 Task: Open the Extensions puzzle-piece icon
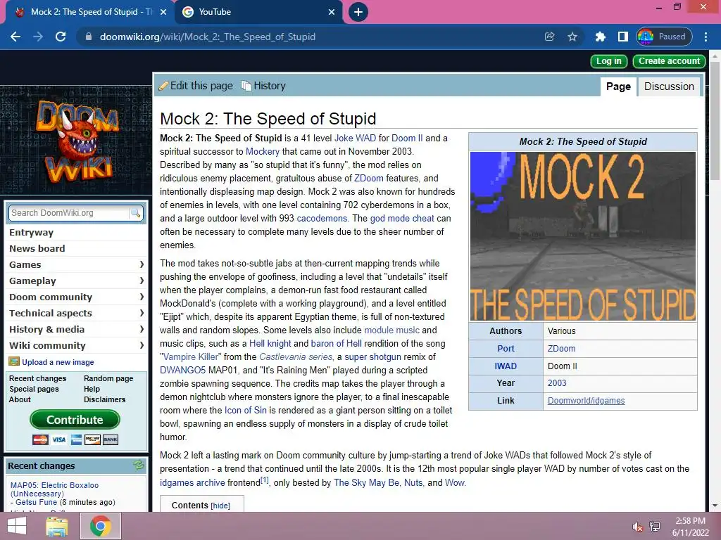coord(600,37)
